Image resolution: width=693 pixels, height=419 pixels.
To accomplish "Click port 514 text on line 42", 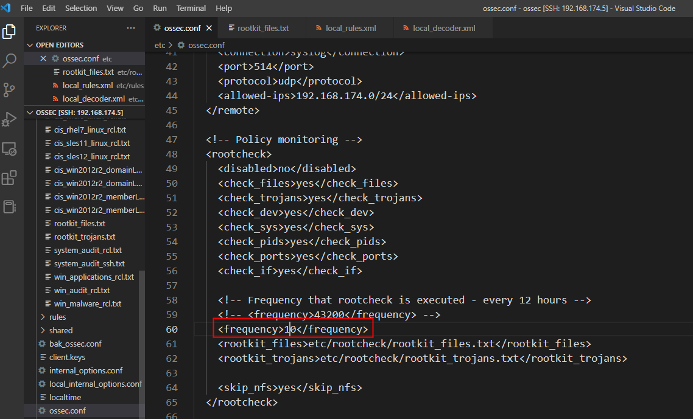I will 266,67.
